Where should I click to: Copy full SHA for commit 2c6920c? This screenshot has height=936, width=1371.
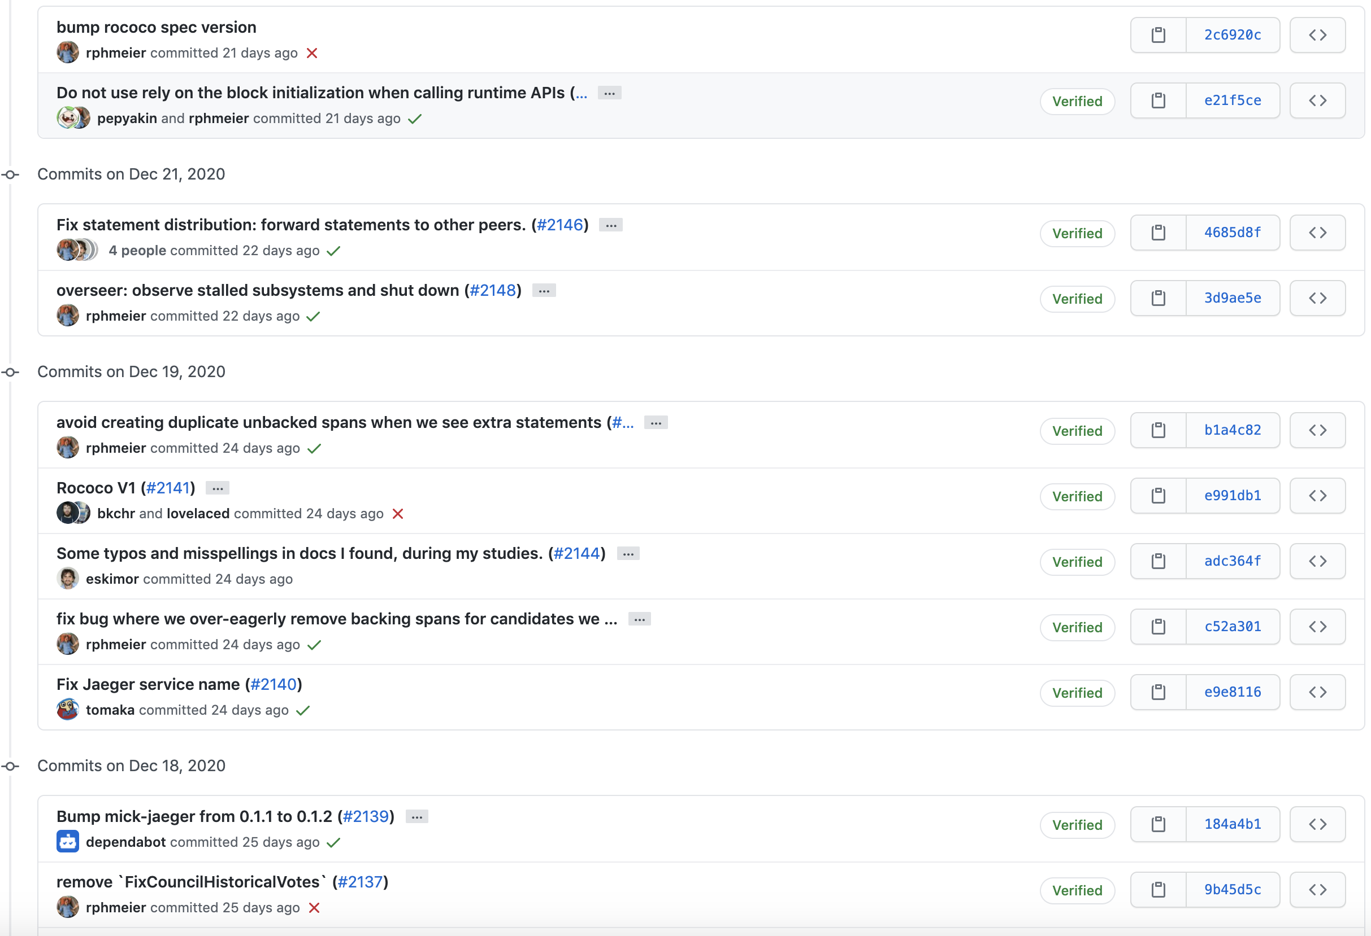click(1158, 36)
